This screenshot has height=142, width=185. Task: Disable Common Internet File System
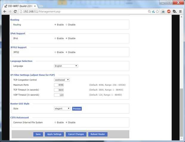[67, 123]
